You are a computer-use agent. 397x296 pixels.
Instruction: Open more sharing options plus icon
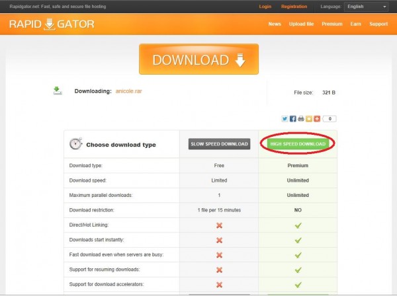pyautogui.click(x=316, y=119)
